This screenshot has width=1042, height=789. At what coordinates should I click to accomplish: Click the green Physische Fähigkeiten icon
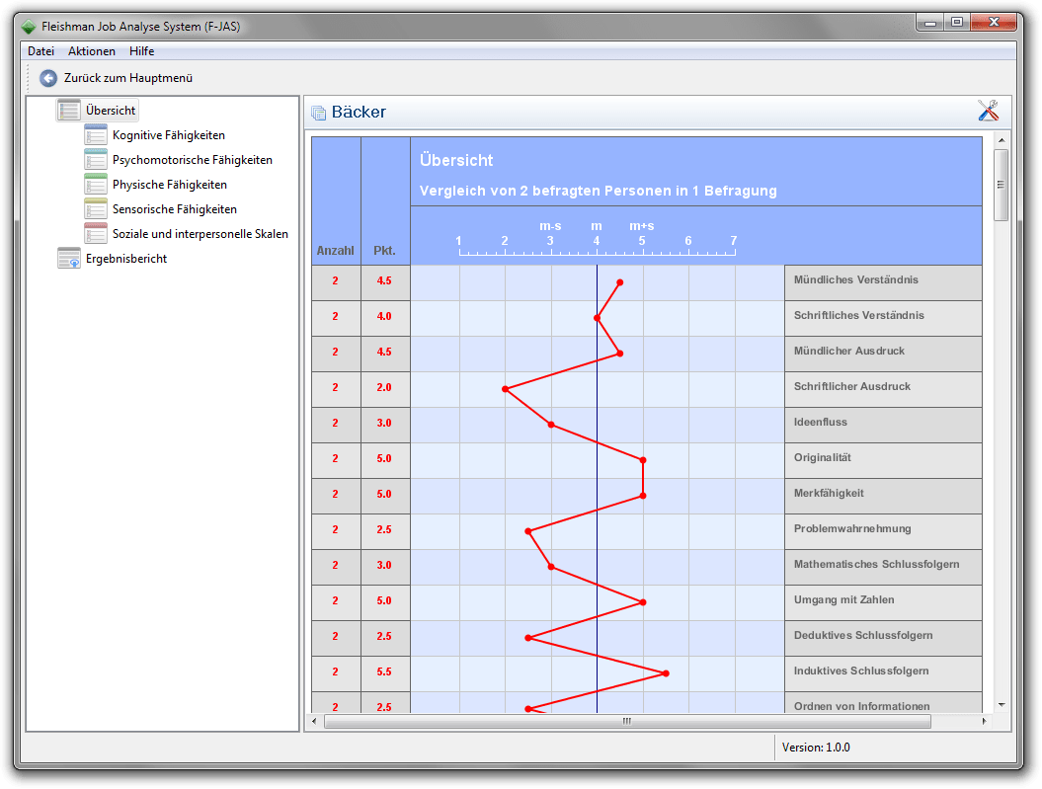(95, 184)
